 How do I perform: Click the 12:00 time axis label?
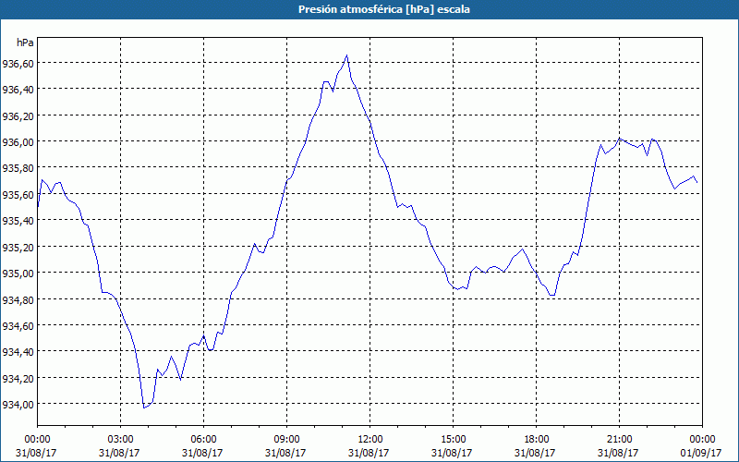click(x=370, y=440)
